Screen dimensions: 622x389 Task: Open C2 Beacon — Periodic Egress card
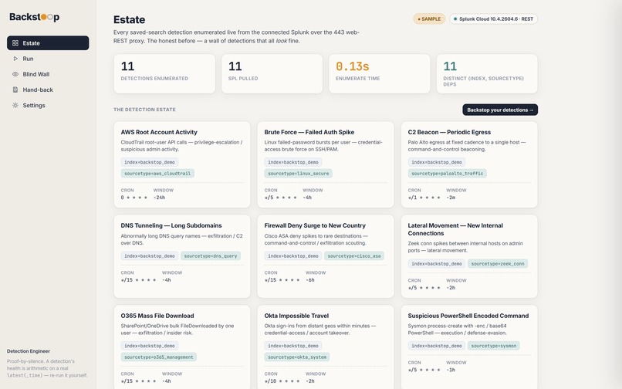point(469,164)
